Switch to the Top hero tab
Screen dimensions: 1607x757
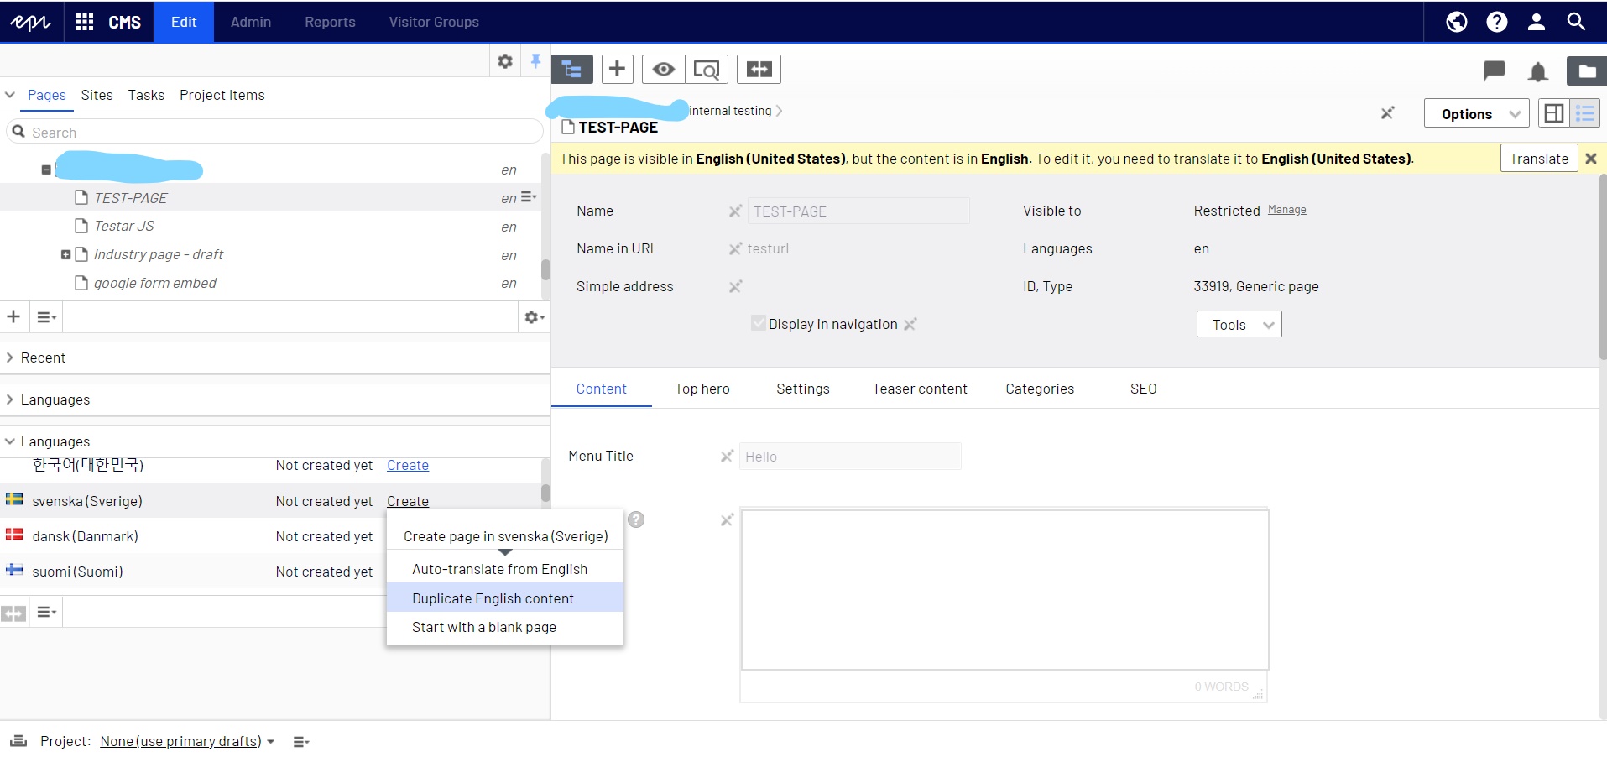pyautogui.click(x=702, y=389)
